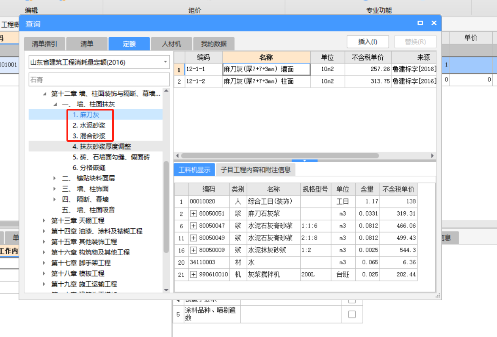Select quota row 12-1-1 墙面
497x337 pixels.
click(x=305, y=69)
